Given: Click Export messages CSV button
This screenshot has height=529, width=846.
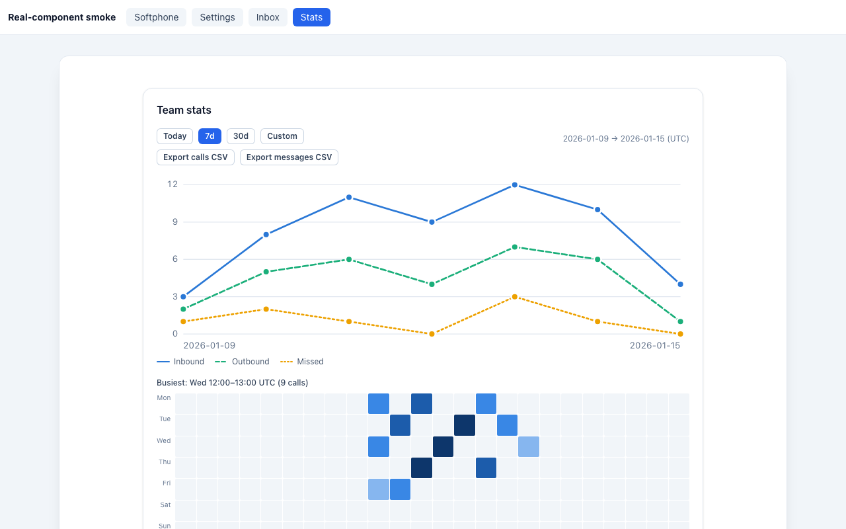Looking at the screenshot, I should coord(289,157).
